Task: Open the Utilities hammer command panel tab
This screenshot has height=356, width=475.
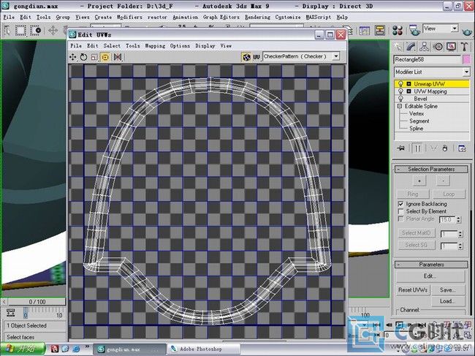Action: coord(464,47)
